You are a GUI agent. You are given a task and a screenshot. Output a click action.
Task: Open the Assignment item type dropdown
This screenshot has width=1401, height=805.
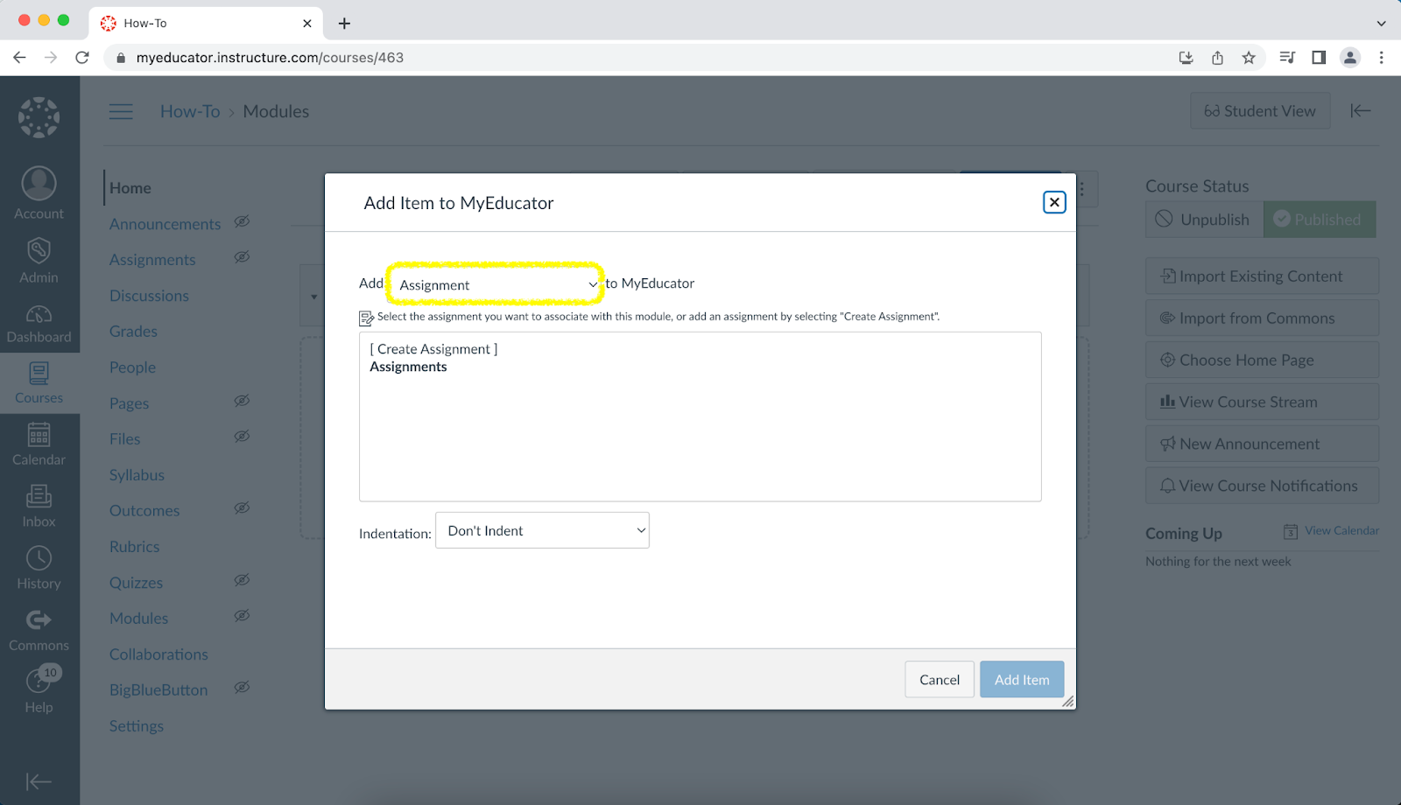pos(496,284)
